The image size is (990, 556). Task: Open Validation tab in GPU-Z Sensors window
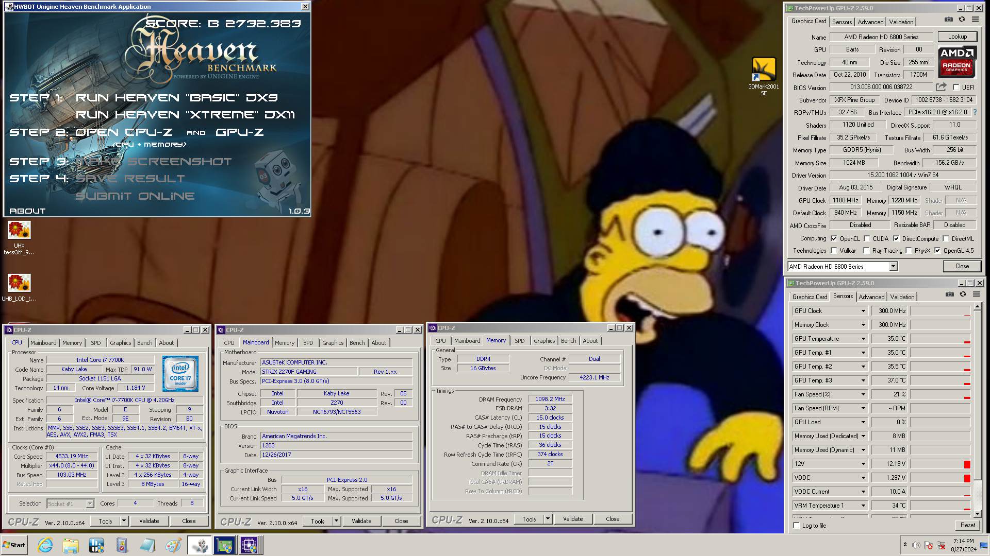(902, 297)
